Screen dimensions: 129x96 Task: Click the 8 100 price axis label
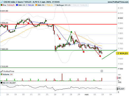(x=120, y=8)
